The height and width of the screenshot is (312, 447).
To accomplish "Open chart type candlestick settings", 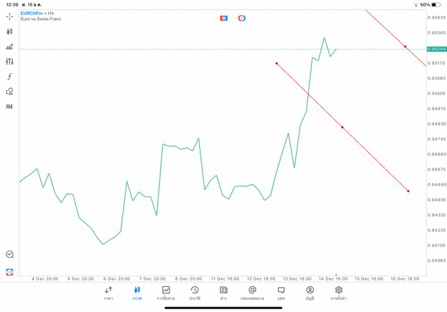I will click(x=10, y=31).
